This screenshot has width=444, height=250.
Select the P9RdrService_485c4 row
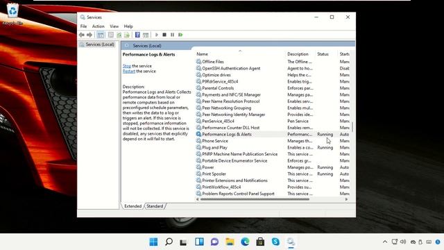(220, 81)
